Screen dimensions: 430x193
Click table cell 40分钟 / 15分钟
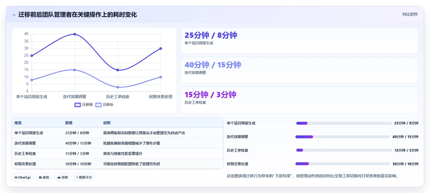click(78, 143)
